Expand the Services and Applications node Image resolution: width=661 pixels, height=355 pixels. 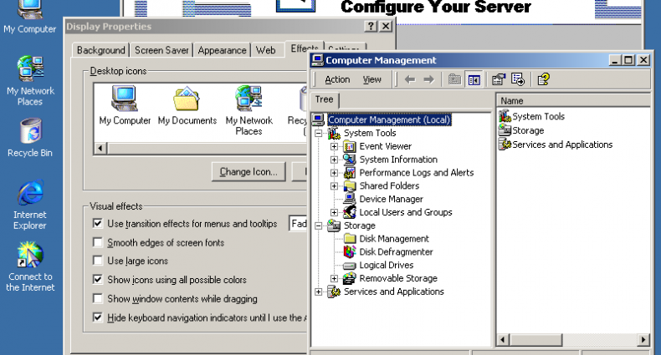click(319, 292)
